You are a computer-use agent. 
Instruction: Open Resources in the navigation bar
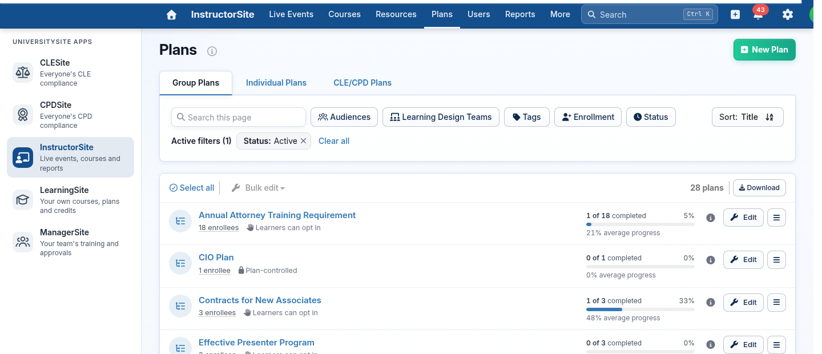click(396, 14)
